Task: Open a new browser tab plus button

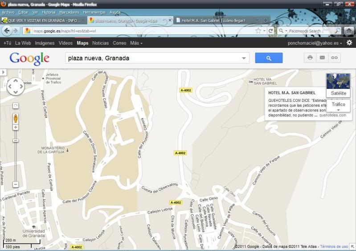Action: tap(266, 21)
